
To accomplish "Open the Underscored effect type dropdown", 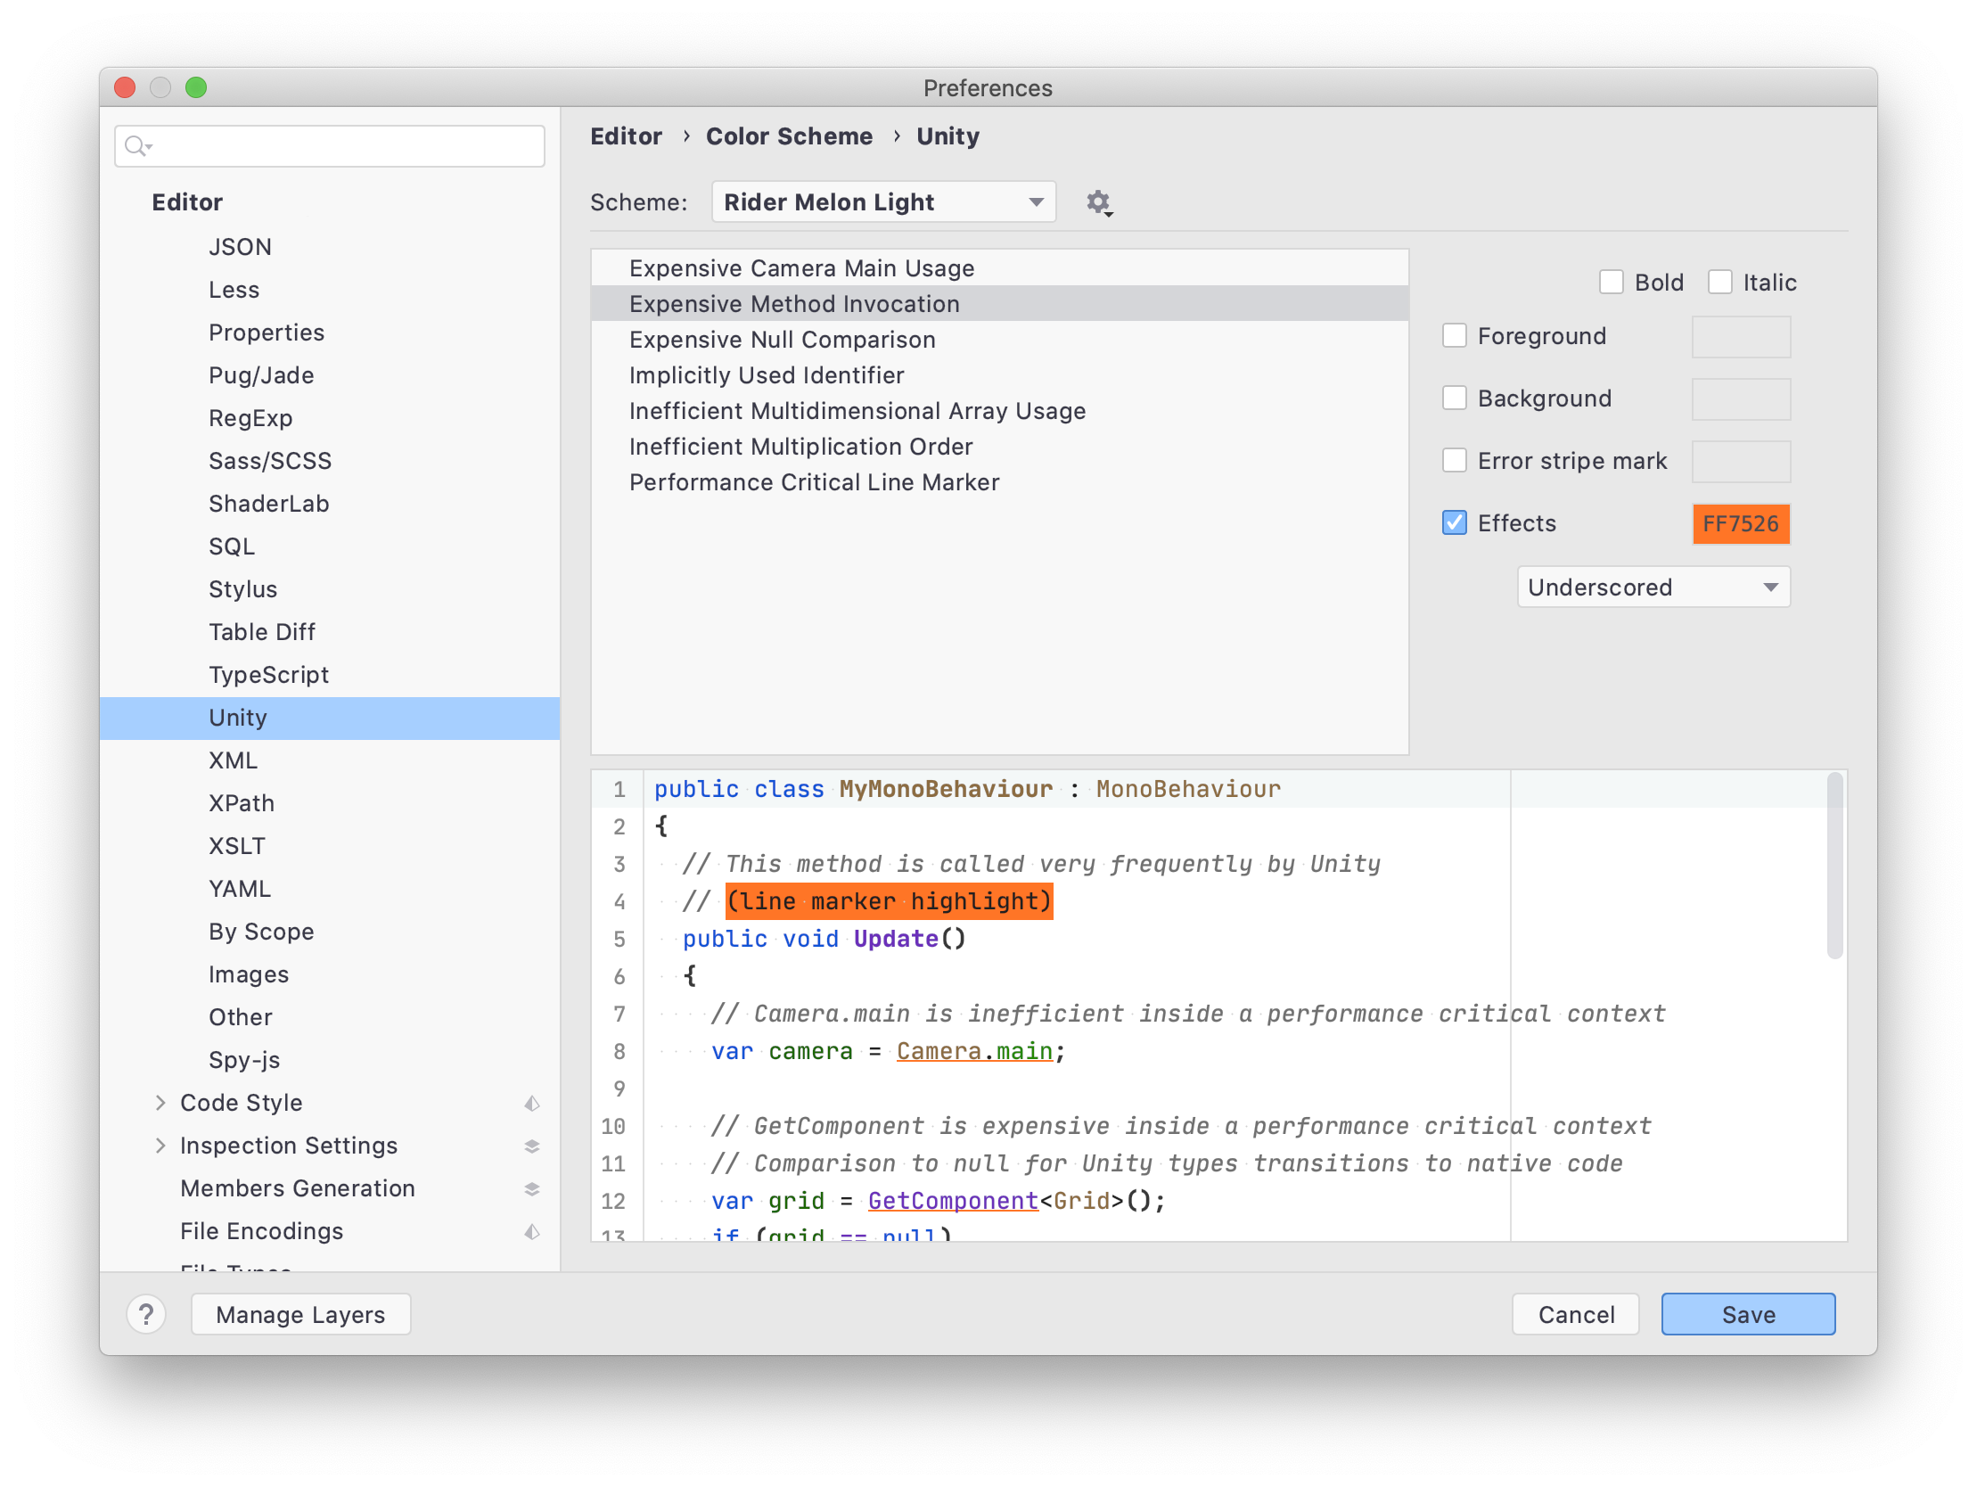I will point(1653,587).
